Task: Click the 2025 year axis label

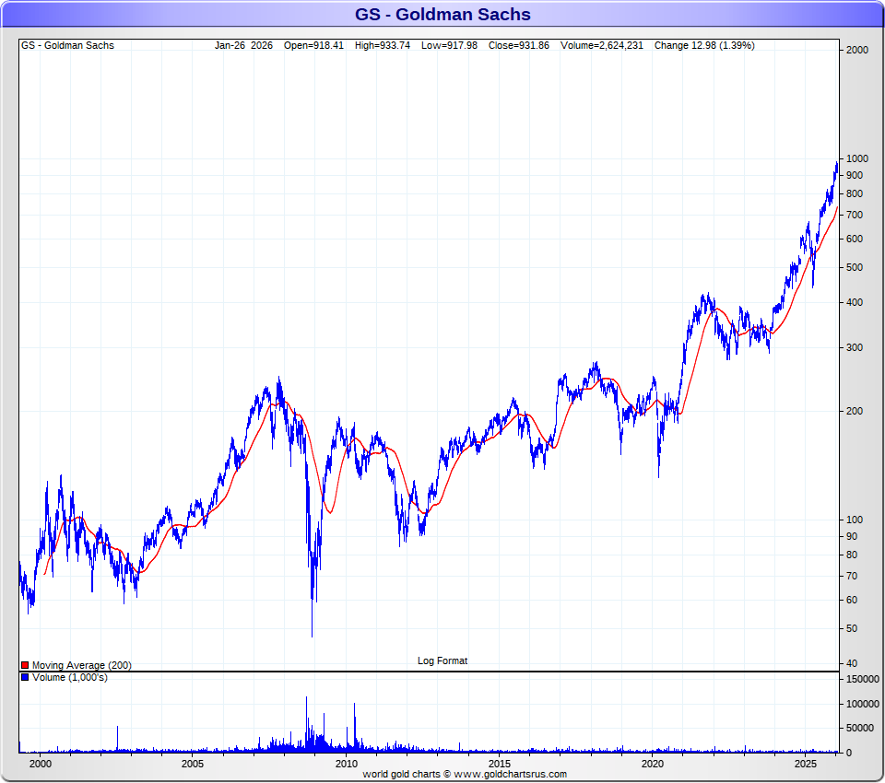Action: pyautogui.click(x=806, y=764)
